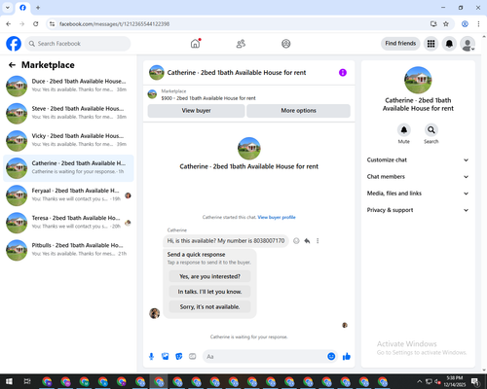Click the View buyer button
The image size is (487, 389).
(x=196, y=111)
